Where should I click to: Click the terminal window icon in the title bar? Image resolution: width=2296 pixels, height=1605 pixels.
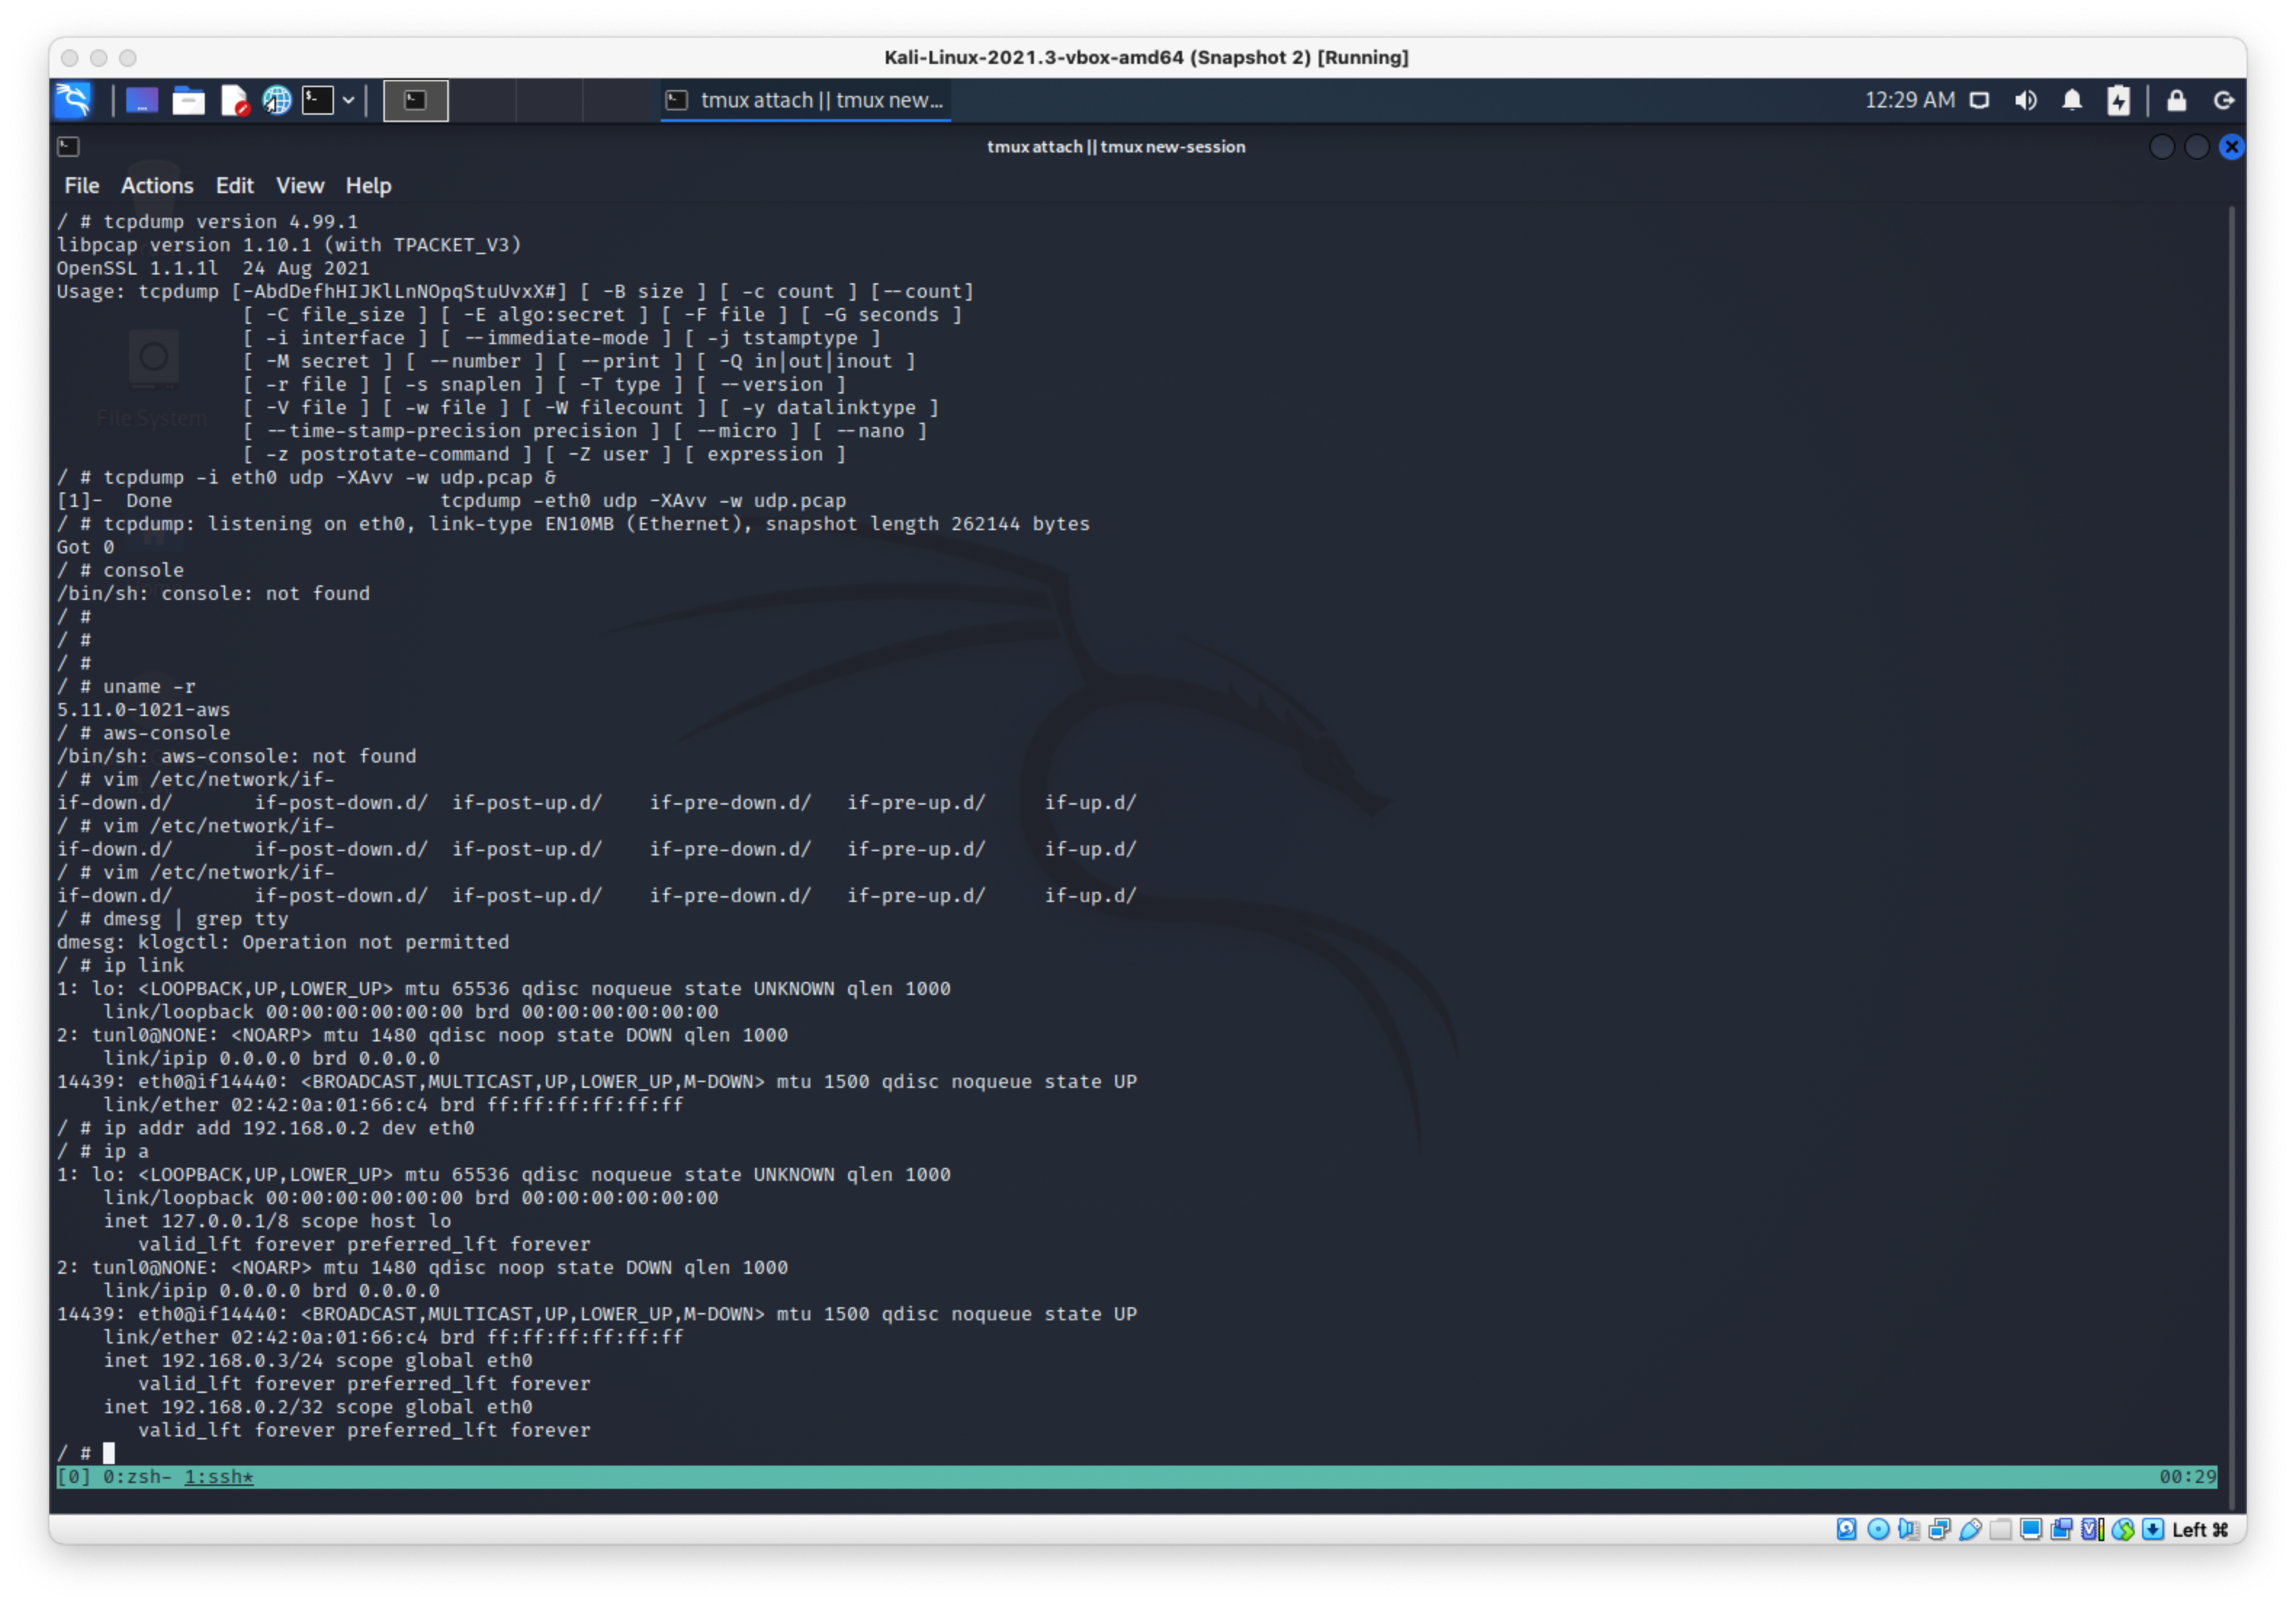[68, 147]
